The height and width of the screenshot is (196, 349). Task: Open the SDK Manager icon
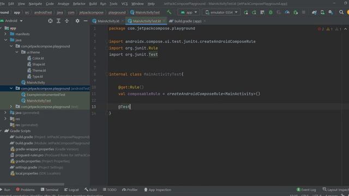click(331, 13)
